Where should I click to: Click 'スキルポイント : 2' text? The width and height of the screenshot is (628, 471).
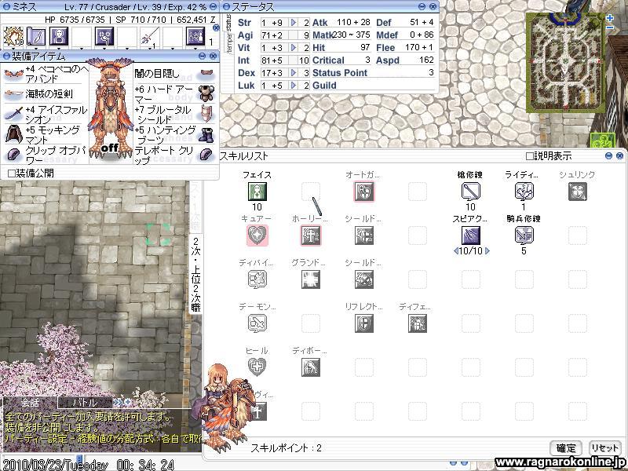(287, 447)
